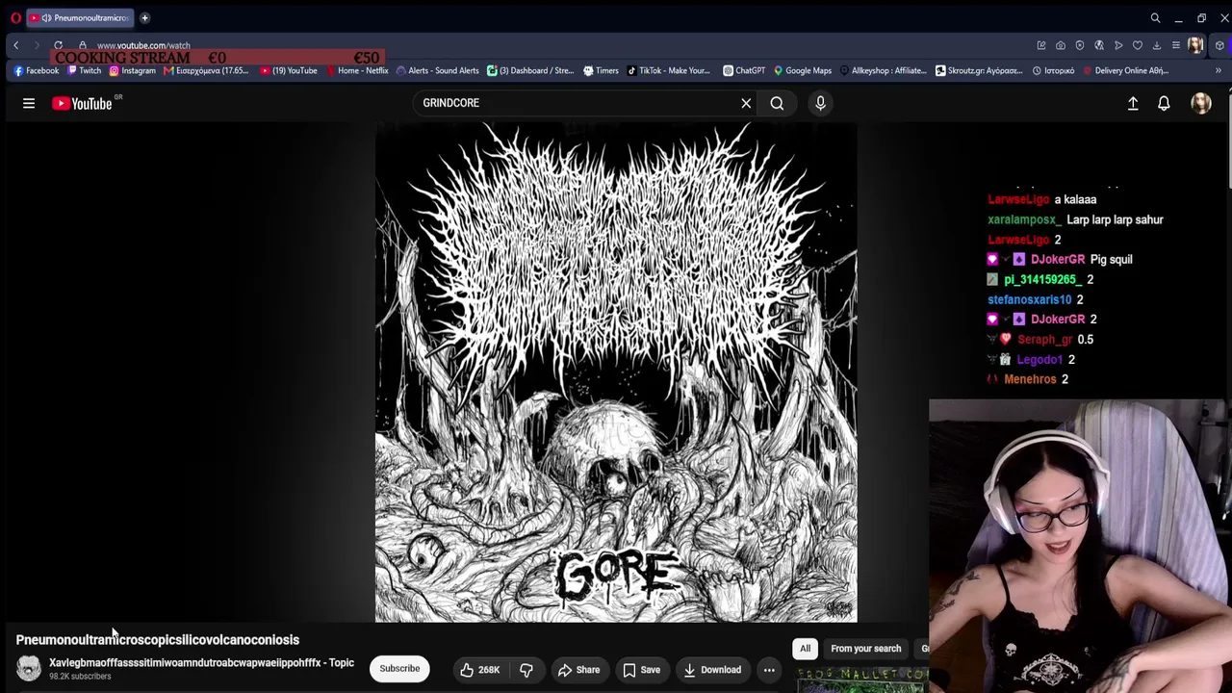Select the From your search chip
This screenshot has width=1232, height=693.
point(865,649)
